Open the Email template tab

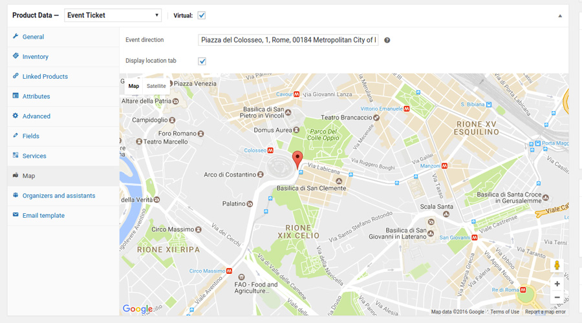tap(43, 216)
